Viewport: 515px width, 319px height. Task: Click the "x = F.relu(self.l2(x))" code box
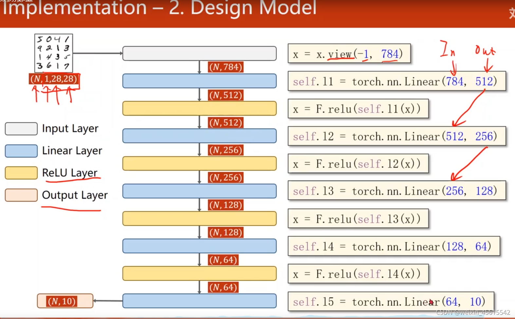358,163
